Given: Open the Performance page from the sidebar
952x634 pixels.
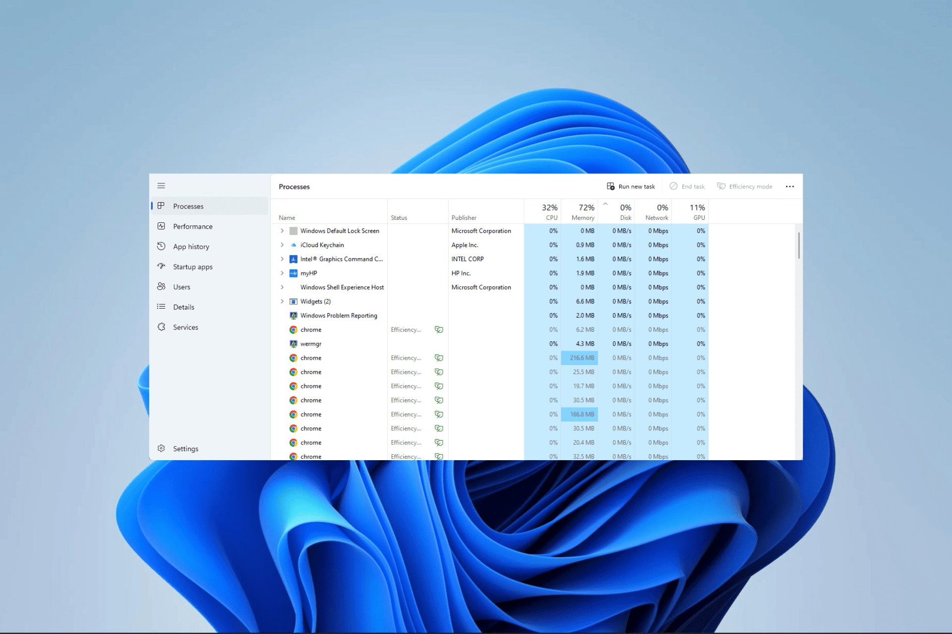Looking at the screenshot, I should (192, 226).
